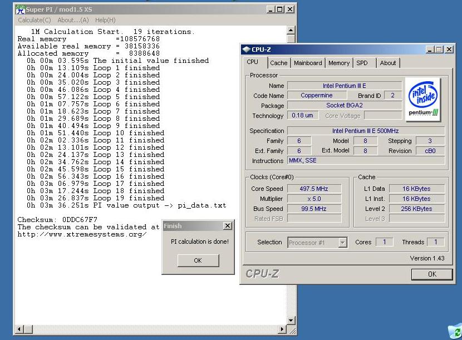Viewport: 462px width, 340px height.
Task: Open the About...(A) menu in Super PI
Action: tap(73, 20)
